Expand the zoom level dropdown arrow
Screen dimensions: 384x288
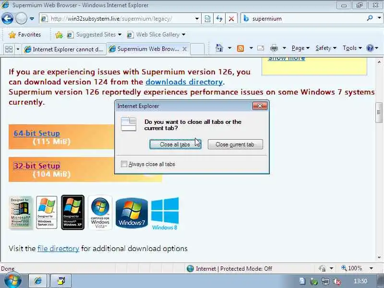coord(371,268)
